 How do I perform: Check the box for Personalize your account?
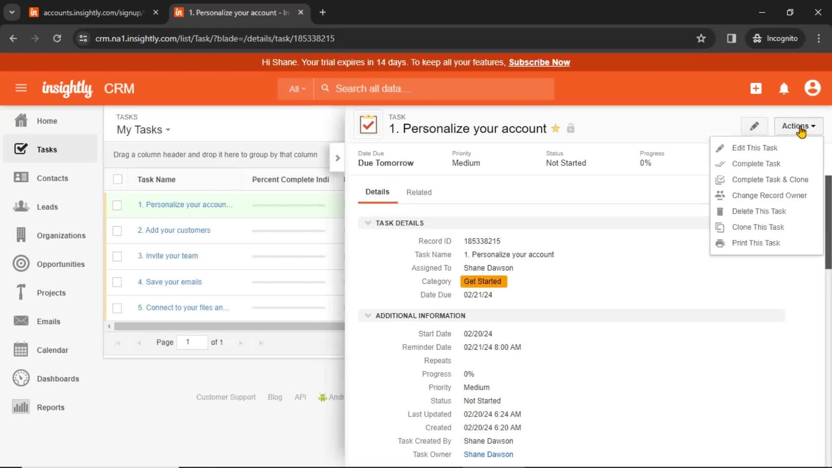pyautogui.click(x=117, y=205)
